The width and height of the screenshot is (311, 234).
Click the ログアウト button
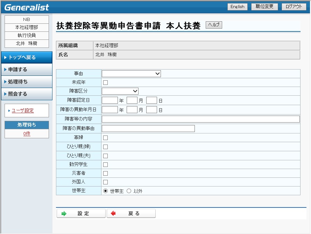[x=294, y=7]
